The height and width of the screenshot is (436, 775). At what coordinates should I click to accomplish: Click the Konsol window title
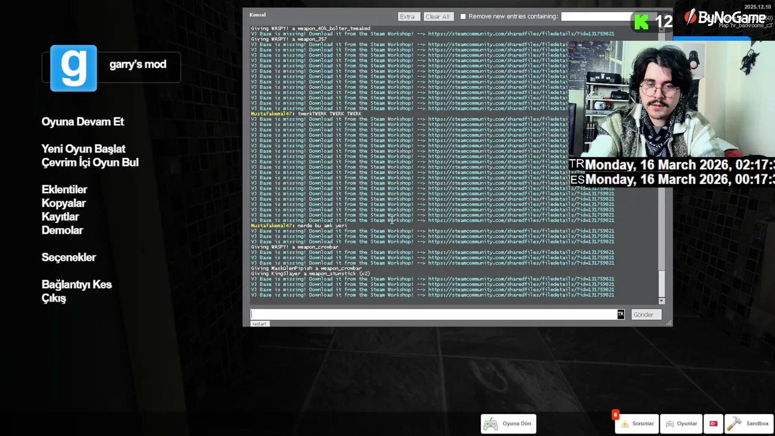coord(257,15)
